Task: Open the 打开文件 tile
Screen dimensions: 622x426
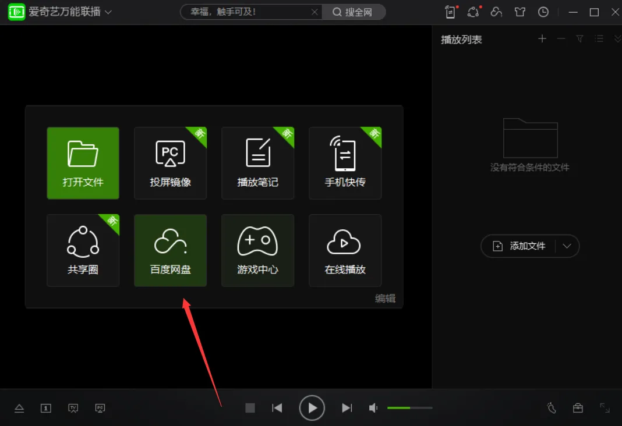Action: coord(83,163)
